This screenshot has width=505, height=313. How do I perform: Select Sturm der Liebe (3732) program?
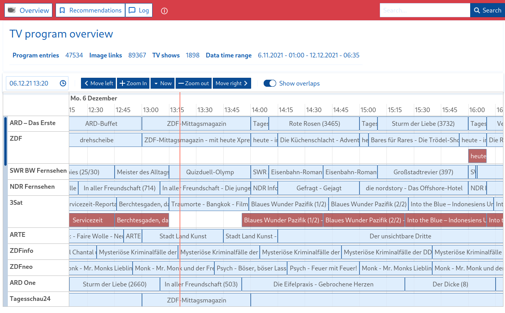point(423,123)
